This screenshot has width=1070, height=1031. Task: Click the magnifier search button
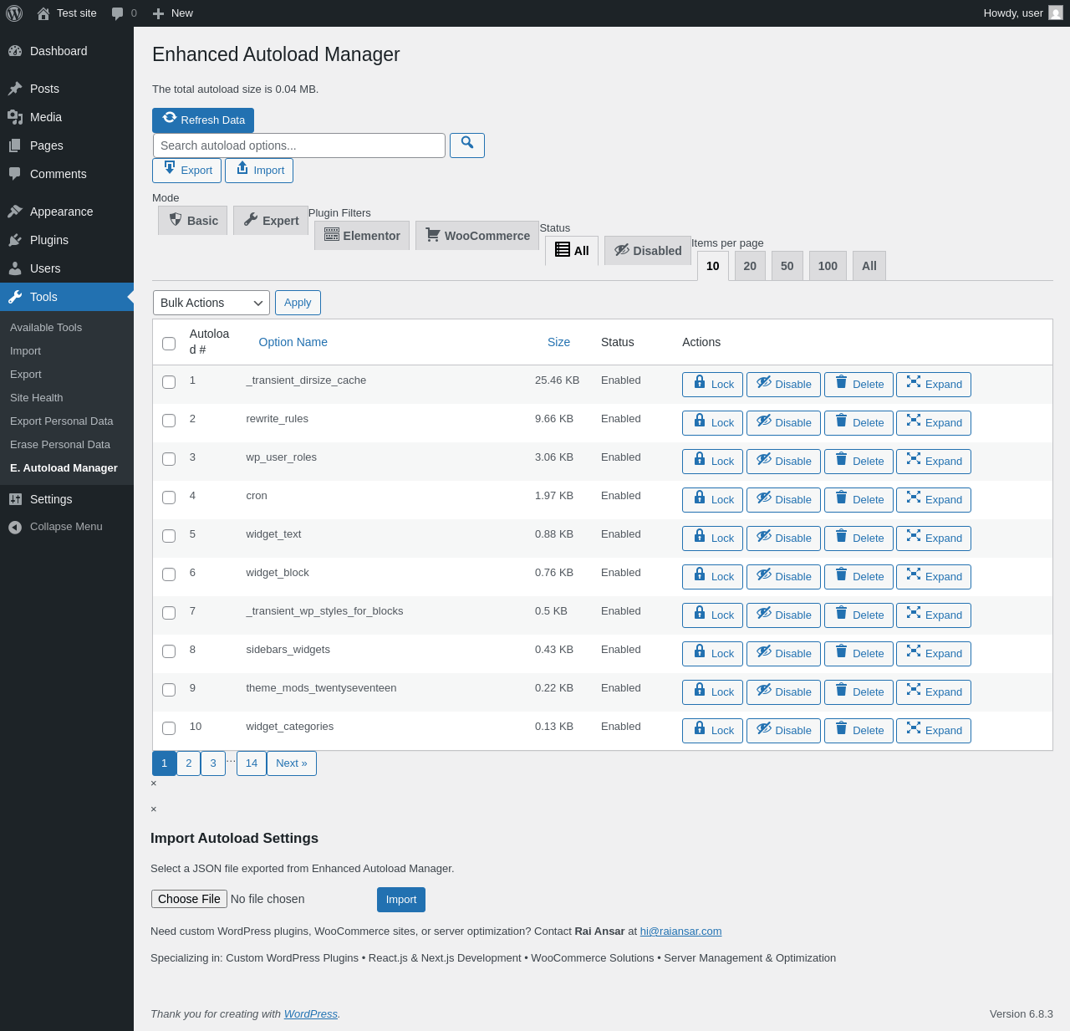467,145
